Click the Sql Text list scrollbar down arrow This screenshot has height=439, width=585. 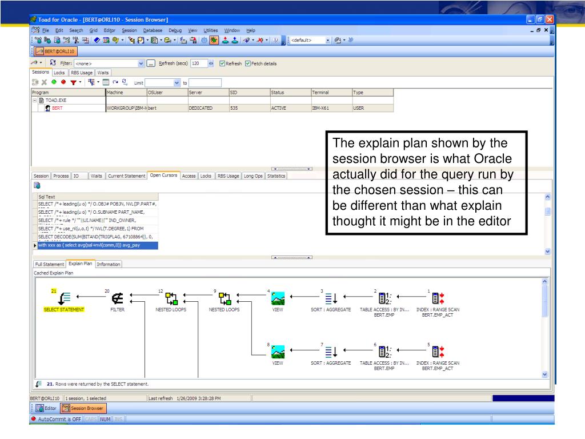[x=548, y=252]
